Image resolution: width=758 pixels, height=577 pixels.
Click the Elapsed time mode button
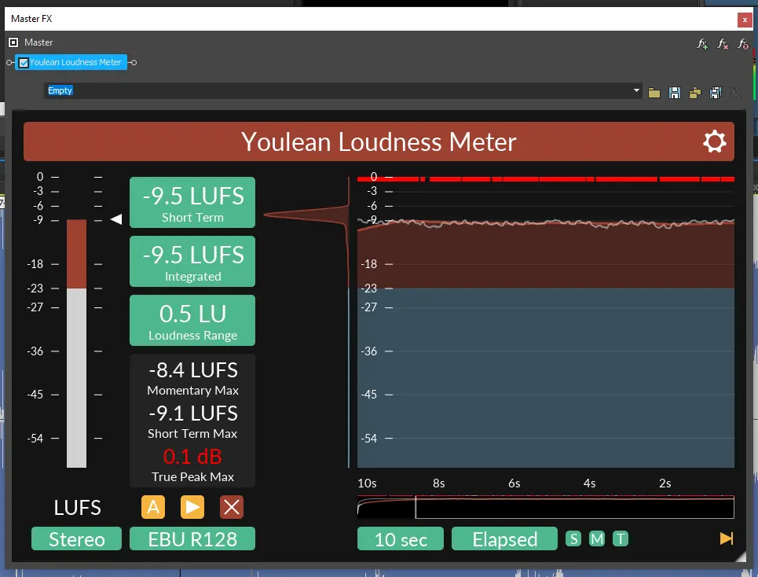504,539
